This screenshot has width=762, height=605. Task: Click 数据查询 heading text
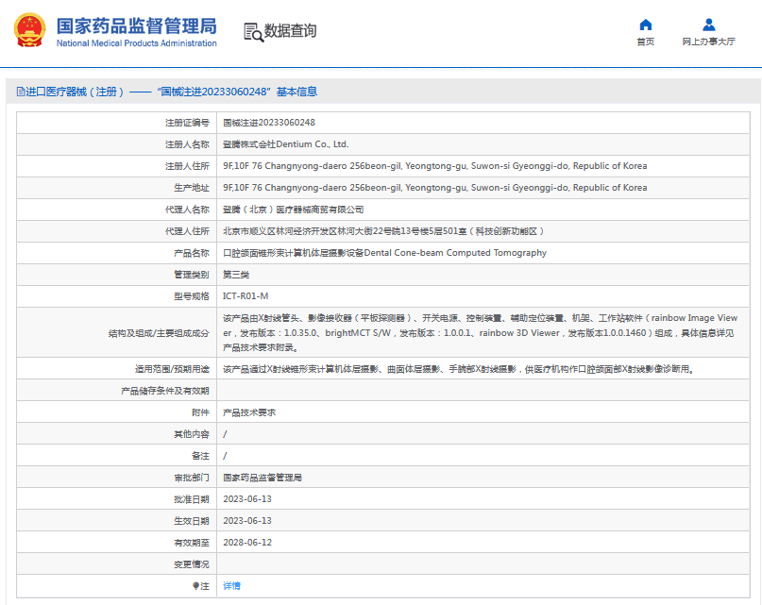(290, 30)
